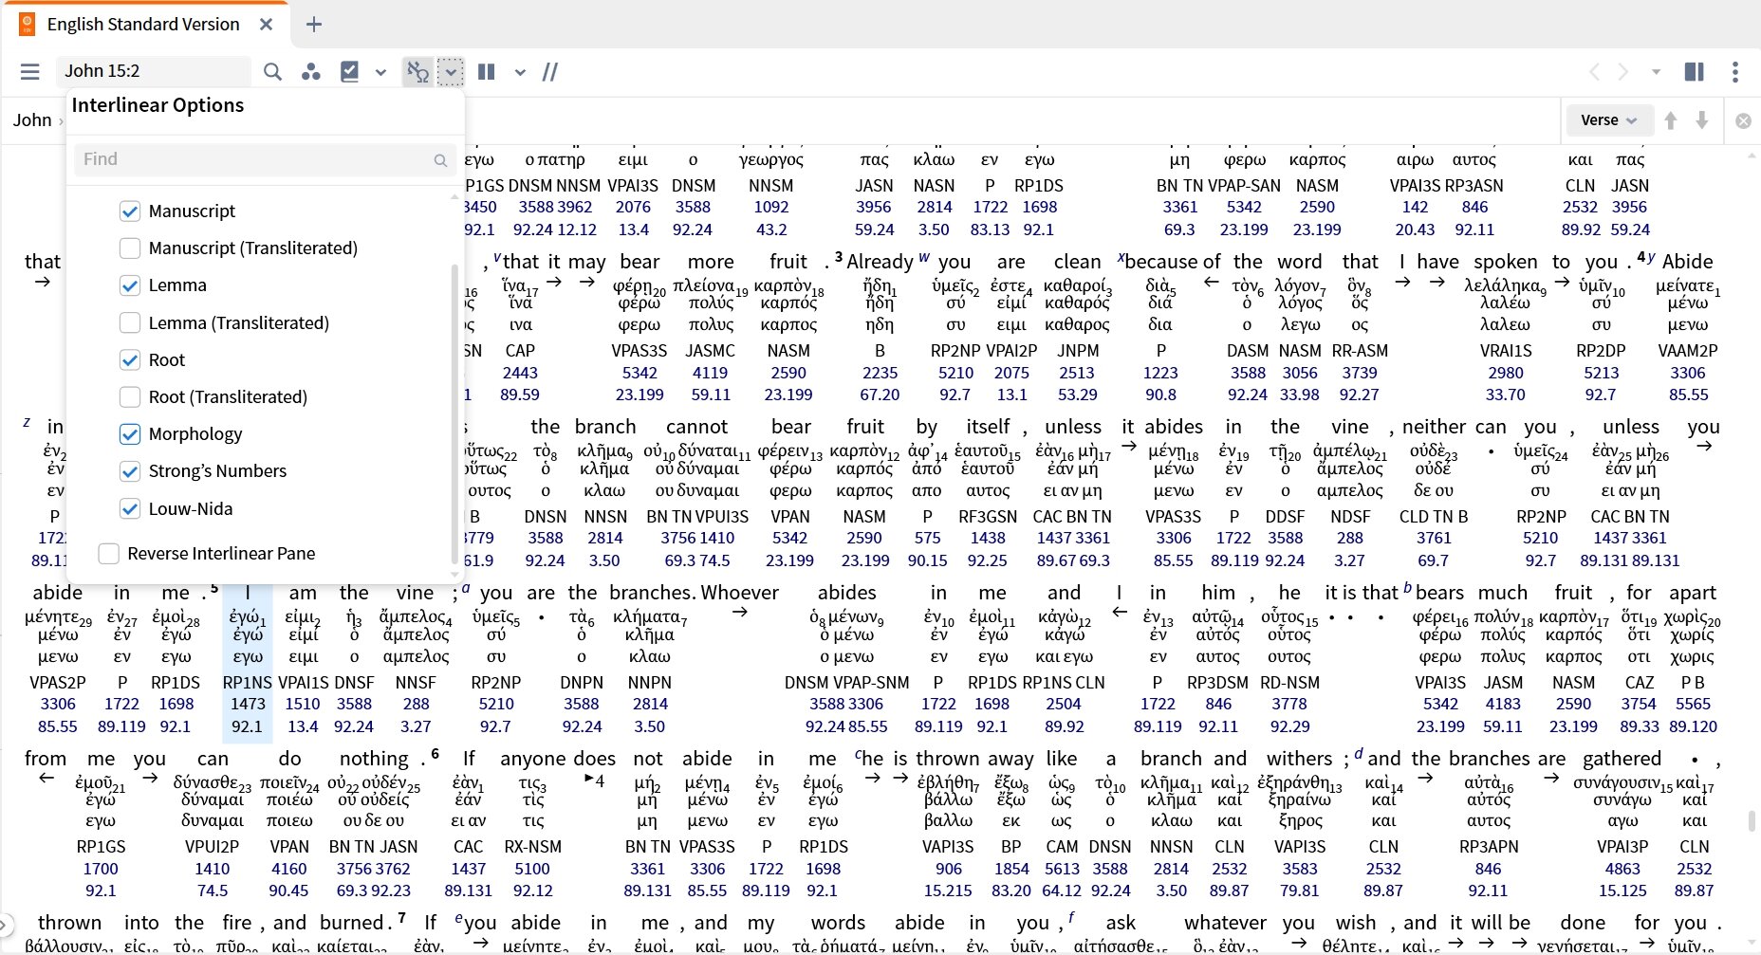Image resolution: width=1761 pixels, height=955 pixels.
Task: Uncheck the Lemma option
Action: click(x=130, y=285)
